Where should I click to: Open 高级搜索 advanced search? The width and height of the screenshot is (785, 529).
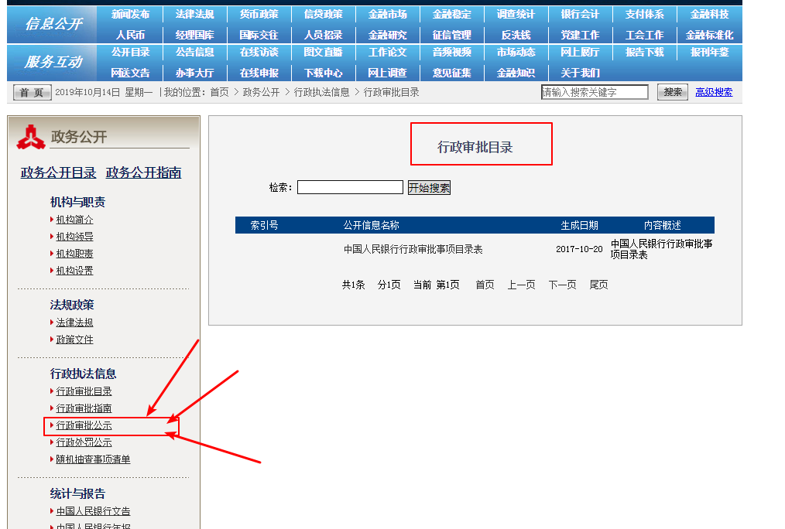(713, 91)
